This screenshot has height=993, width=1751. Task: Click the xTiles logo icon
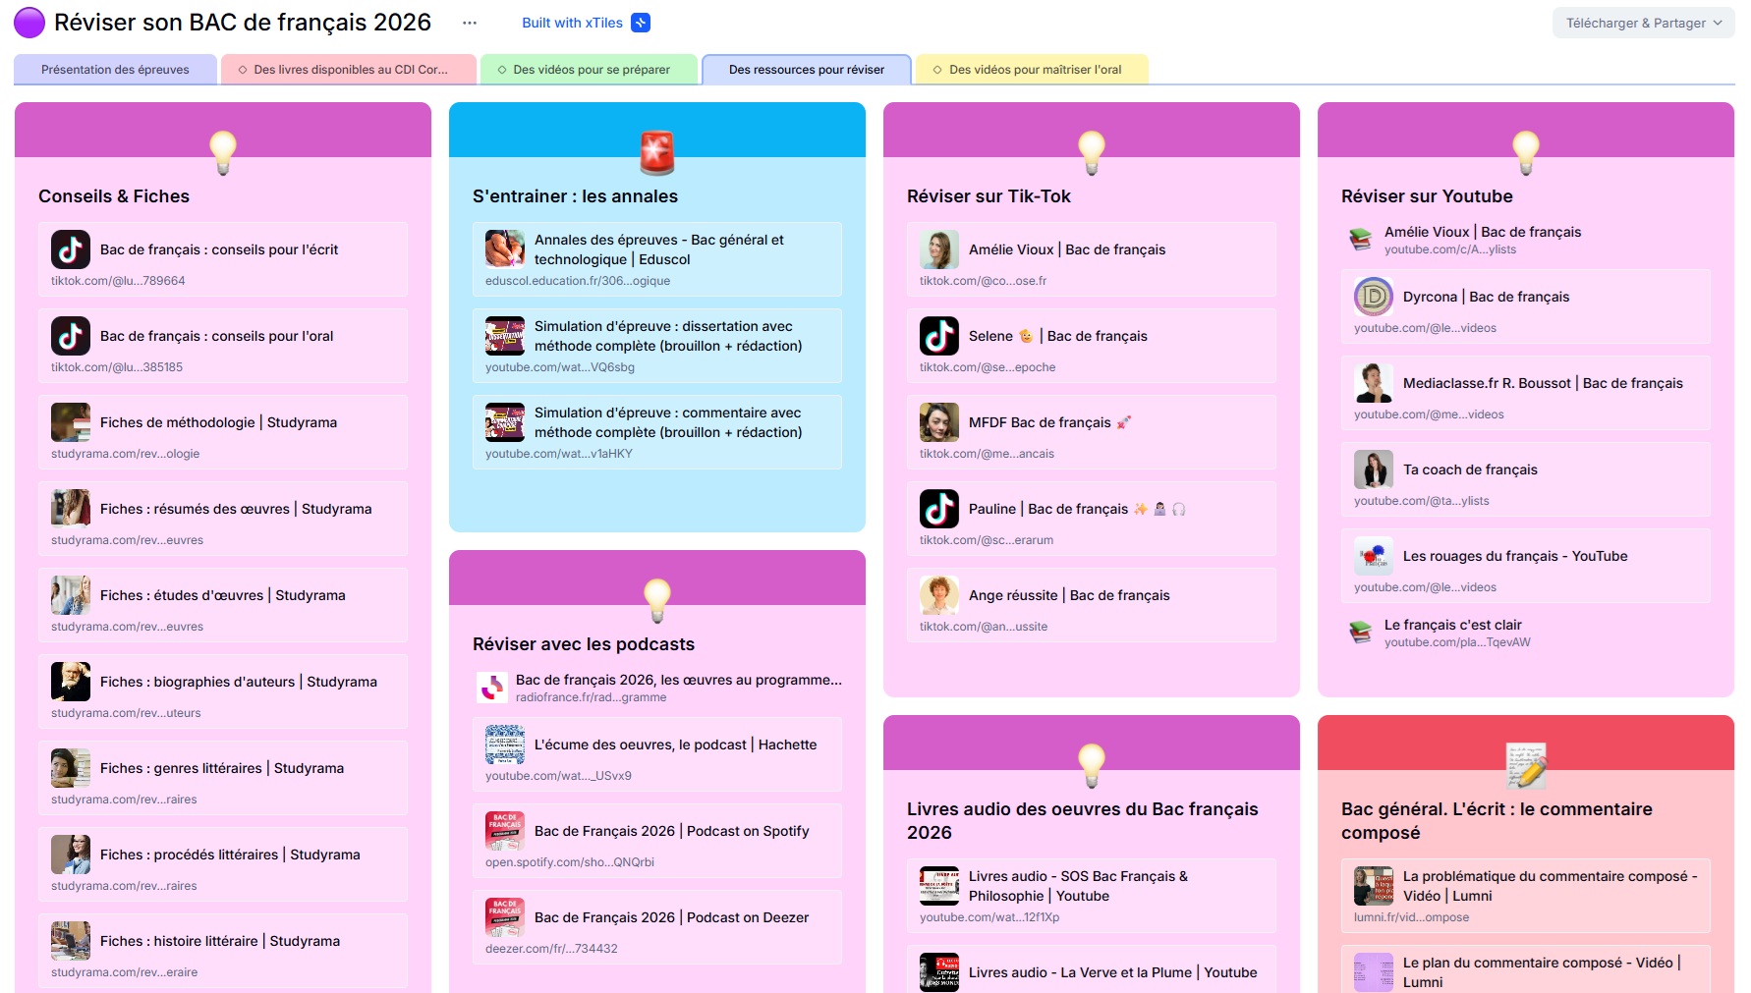pos(641,23)
